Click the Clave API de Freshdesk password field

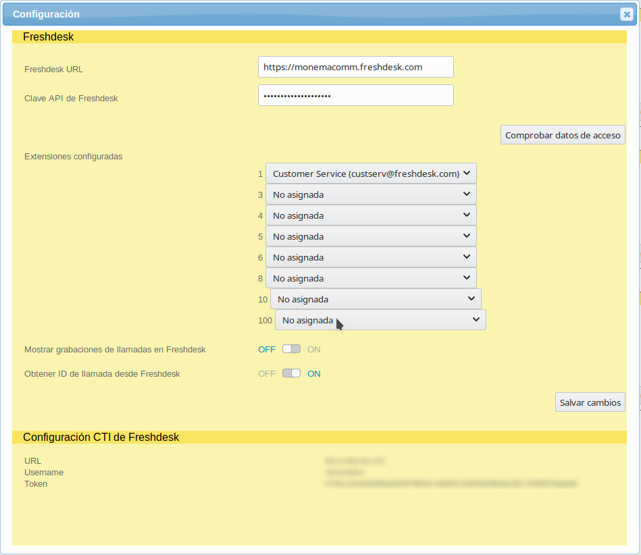[x=356, y=95]
